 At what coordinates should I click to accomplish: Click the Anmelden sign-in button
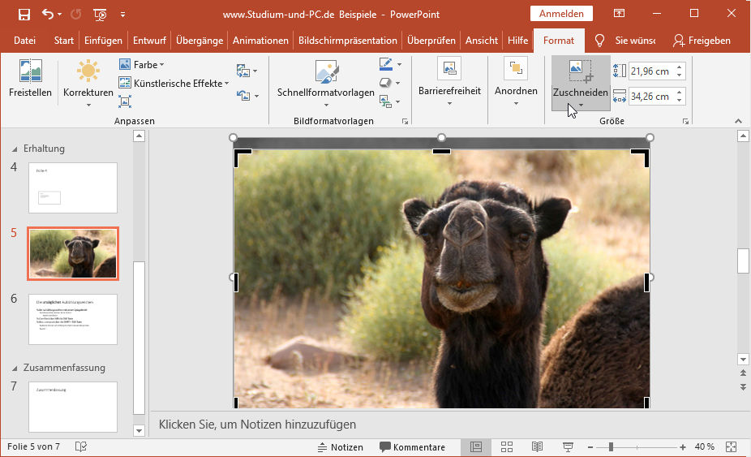point(561,14)
